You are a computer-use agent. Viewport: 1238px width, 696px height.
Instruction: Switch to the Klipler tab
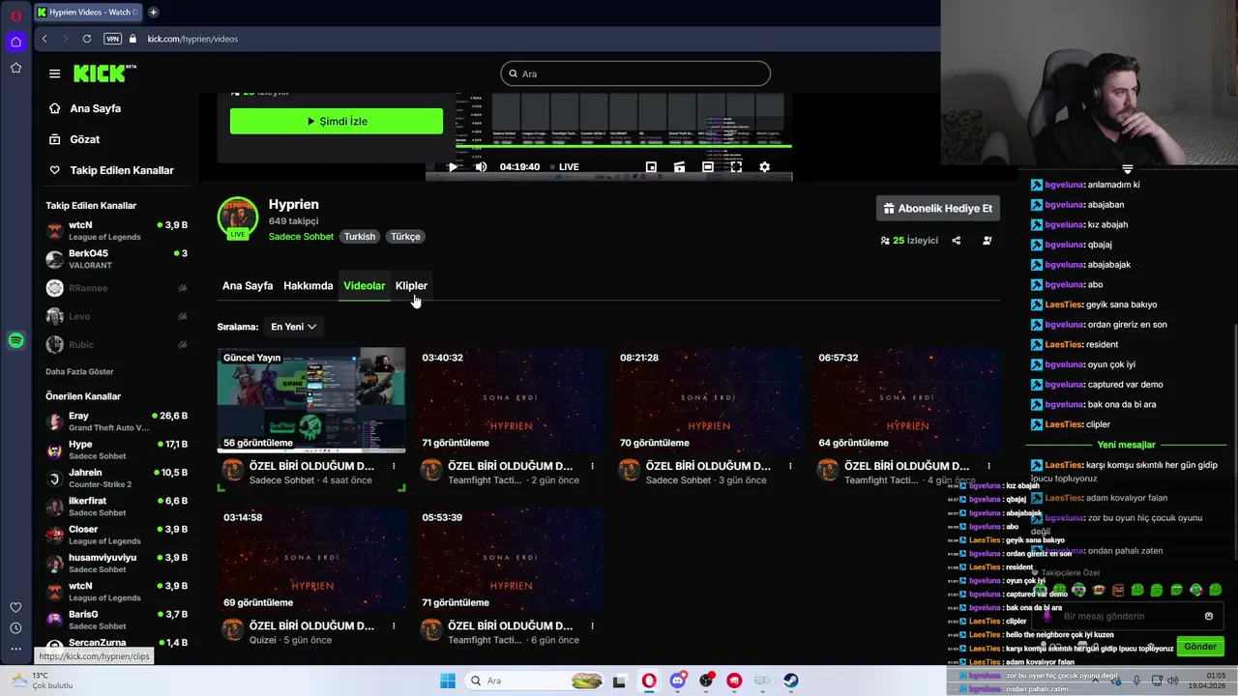pos(411,286)
